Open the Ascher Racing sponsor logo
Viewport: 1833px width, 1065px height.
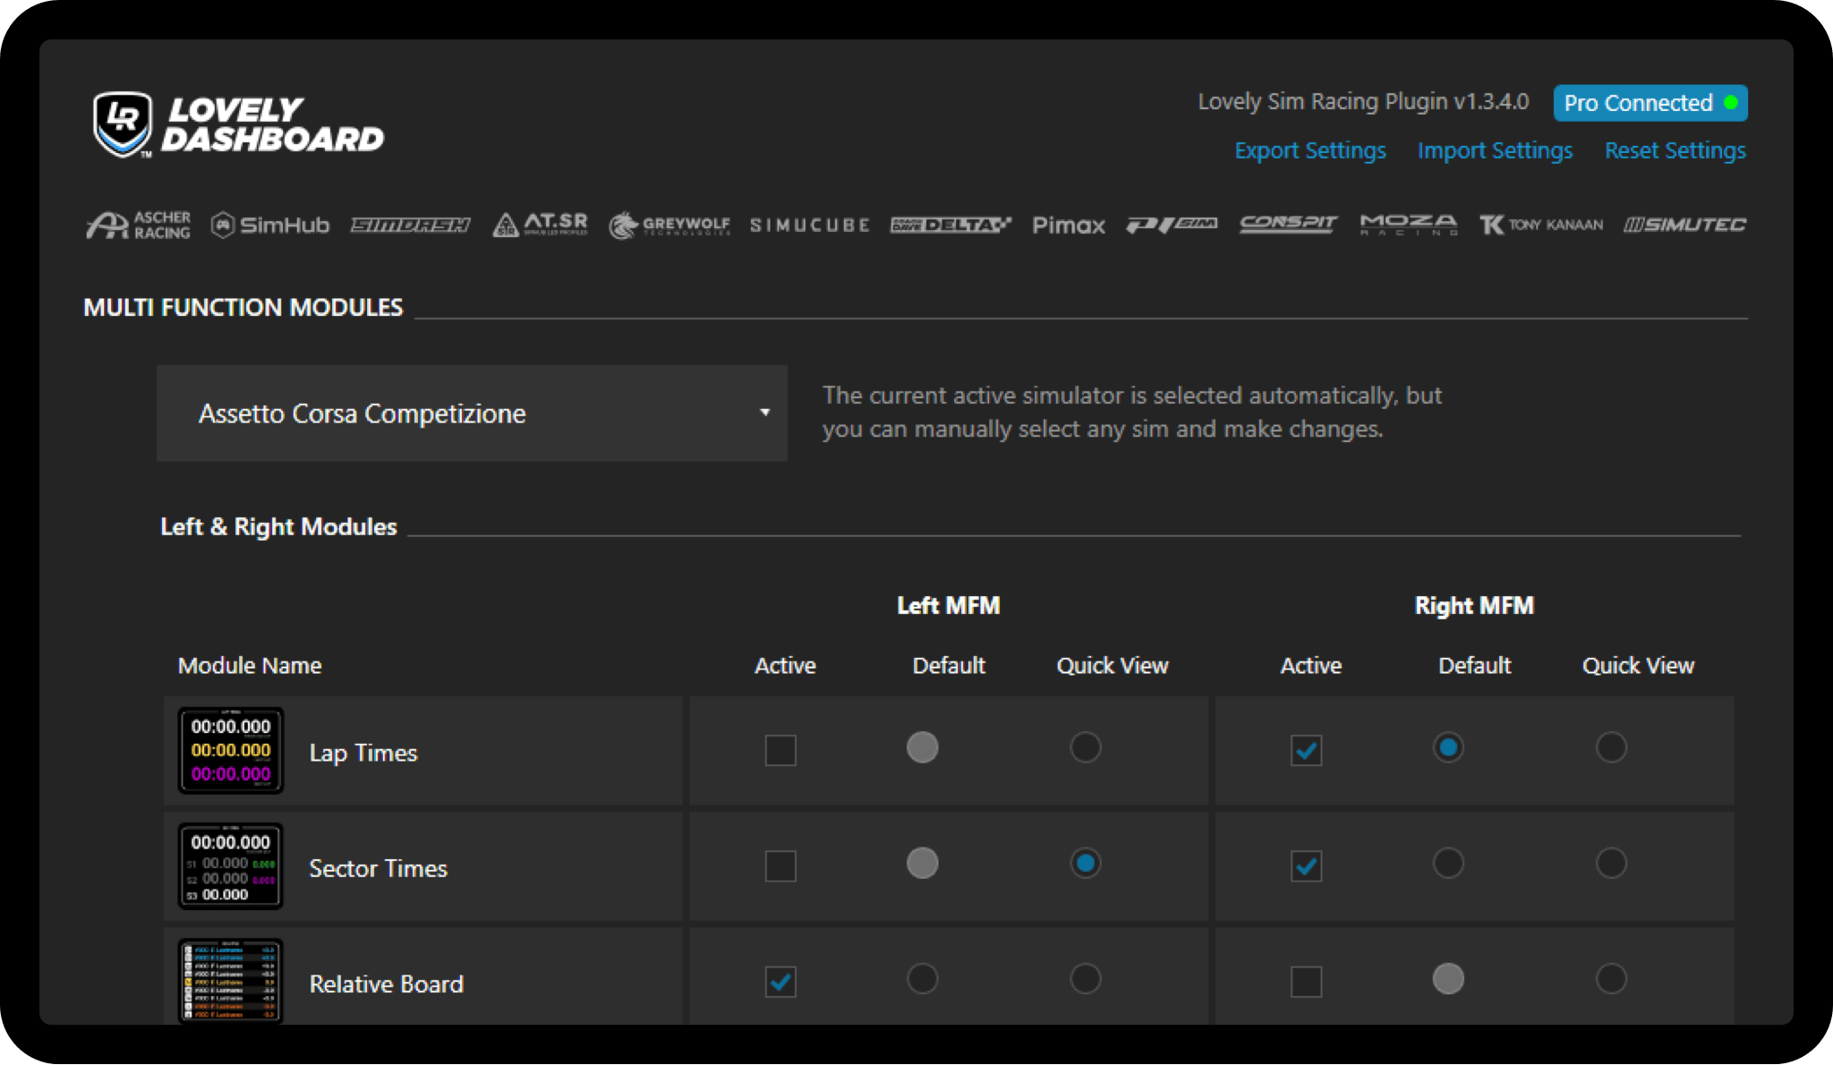139,225
